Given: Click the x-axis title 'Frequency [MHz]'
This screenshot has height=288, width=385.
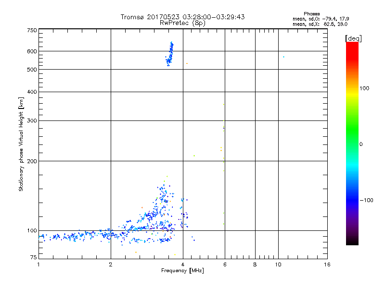Looking at the screenshot, I should pos(182,271).
